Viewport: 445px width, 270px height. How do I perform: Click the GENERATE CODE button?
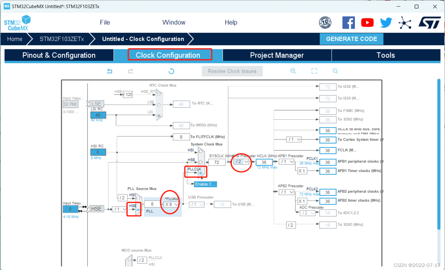click(352, 39)
